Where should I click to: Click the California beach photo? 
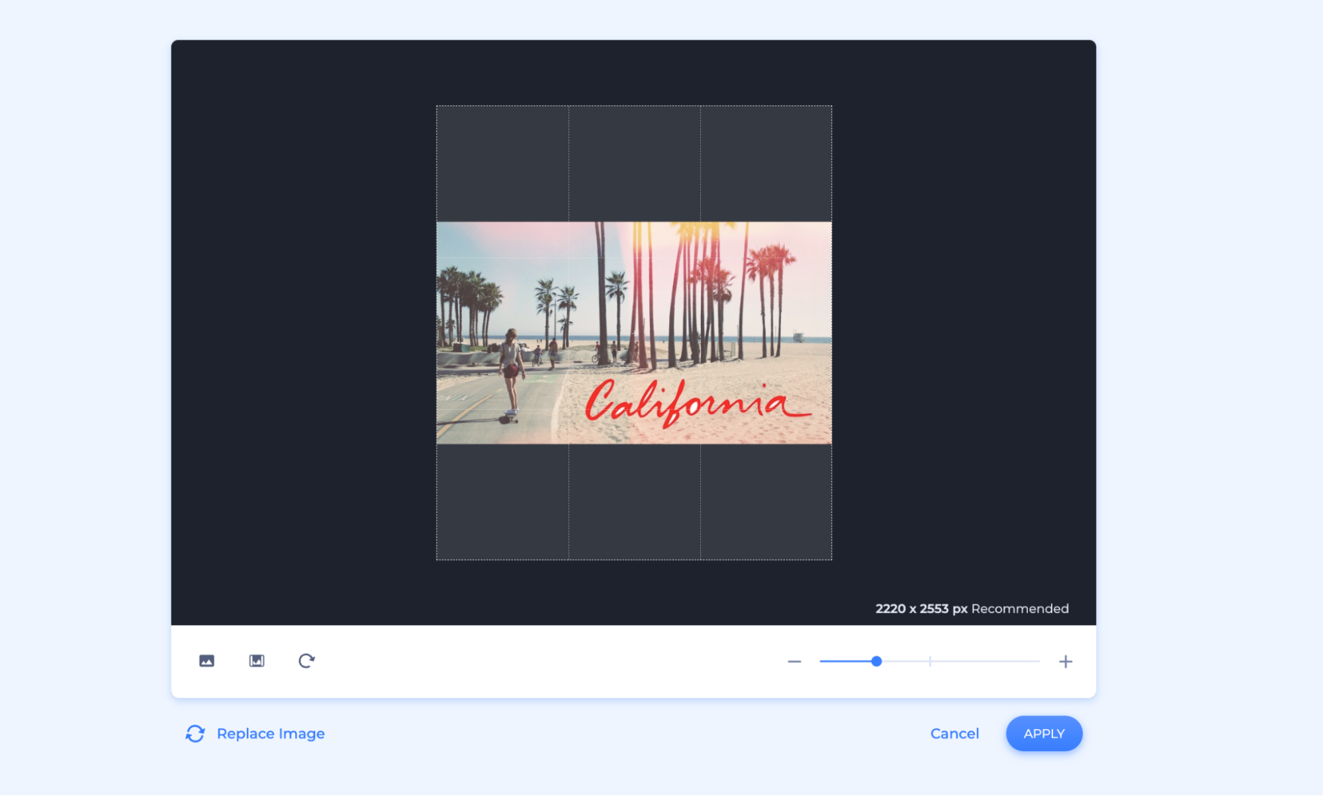click(x=634, y=333)
